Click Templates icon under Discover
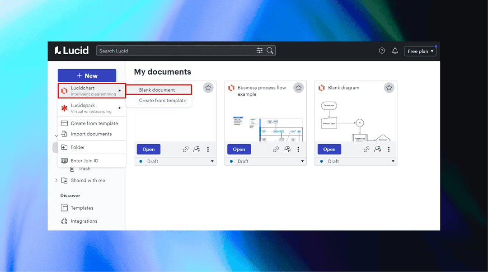Viewport: 488px width, 272px height. [64, 208]
